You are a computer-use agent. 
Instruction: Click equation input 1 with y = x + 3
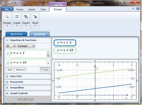tap(28, 54)
